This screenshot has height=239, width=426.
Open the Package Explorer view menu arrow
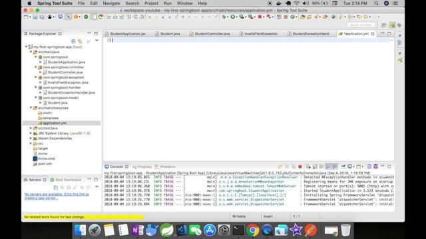97,40
